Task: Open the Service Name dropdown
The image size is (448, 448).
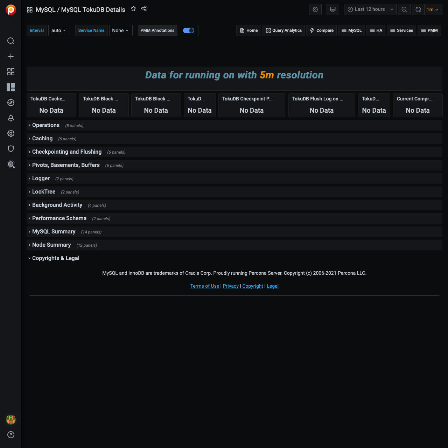Action: [x=120, y=30]
